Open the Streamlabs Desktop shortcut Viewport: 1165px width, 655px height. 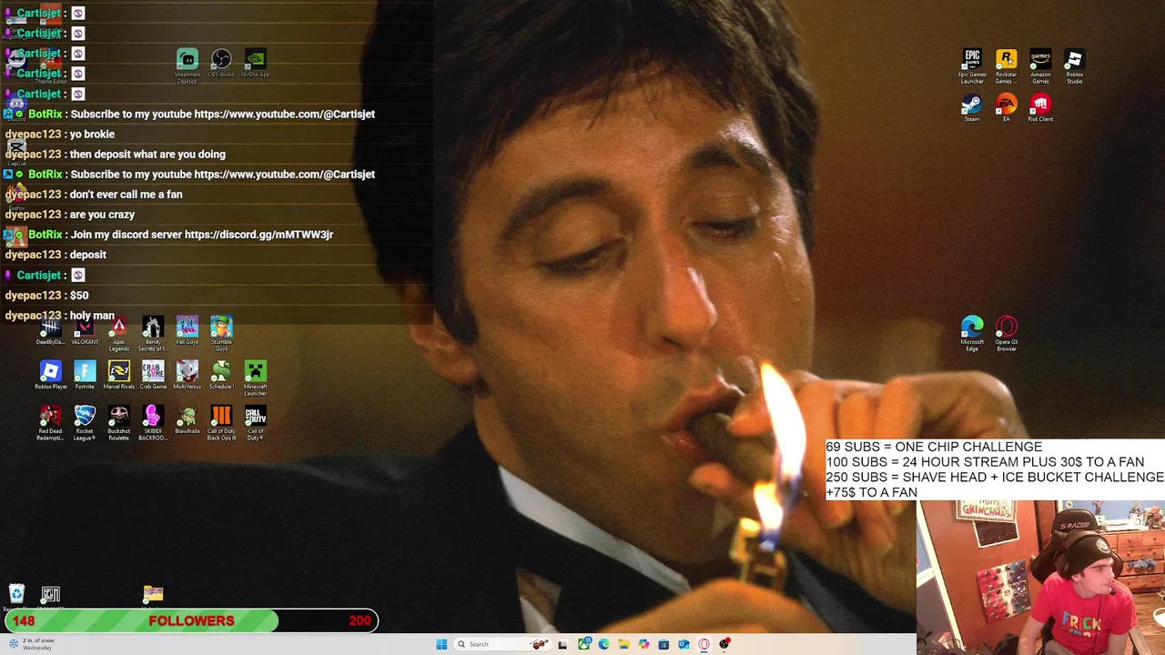[x=187, y=65]
